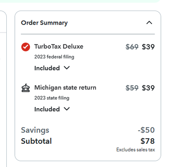This screenshot has width=169, height=167.
Task: Click the crossed-out $59 state price
Action: (132, 88)
